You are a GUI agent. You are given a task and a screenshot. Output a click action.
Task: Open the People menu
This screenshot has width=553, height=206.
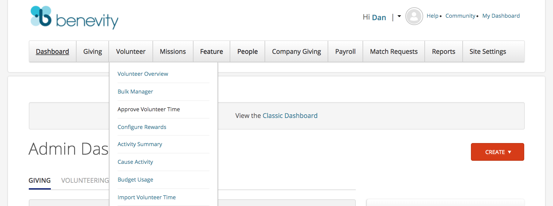[247, 51]
